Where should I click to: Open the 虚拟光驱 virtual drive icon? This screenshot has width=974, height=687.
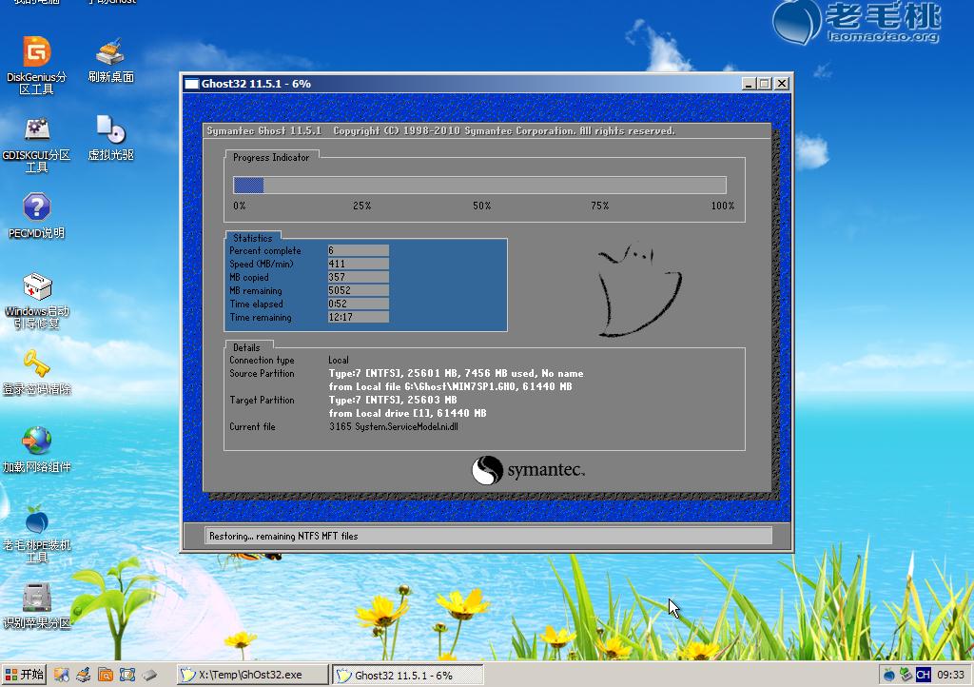pyautogui.click(x=110, y=130)
